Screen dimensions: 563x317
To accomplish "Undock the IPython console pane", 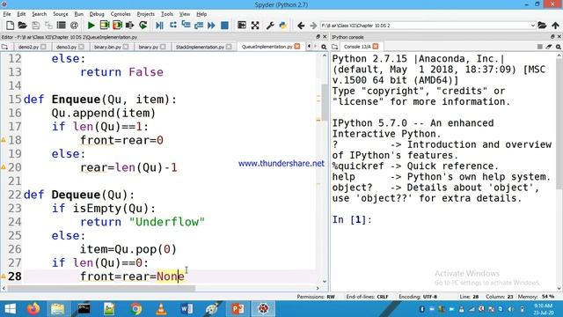I will point(552,37).
